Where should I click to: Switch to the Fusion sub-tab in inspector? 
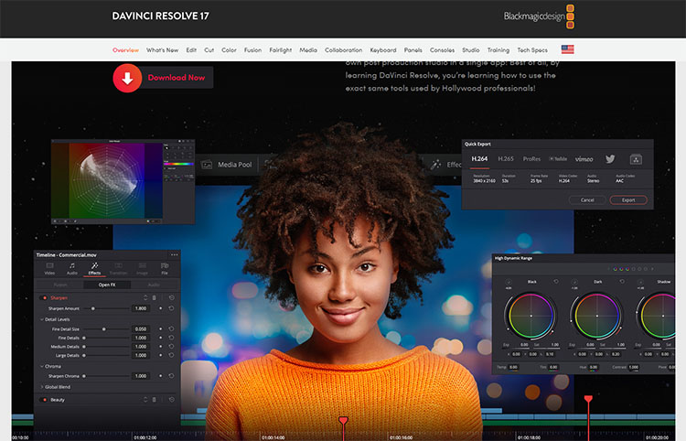pyautogui.click(x=60, y=285)
